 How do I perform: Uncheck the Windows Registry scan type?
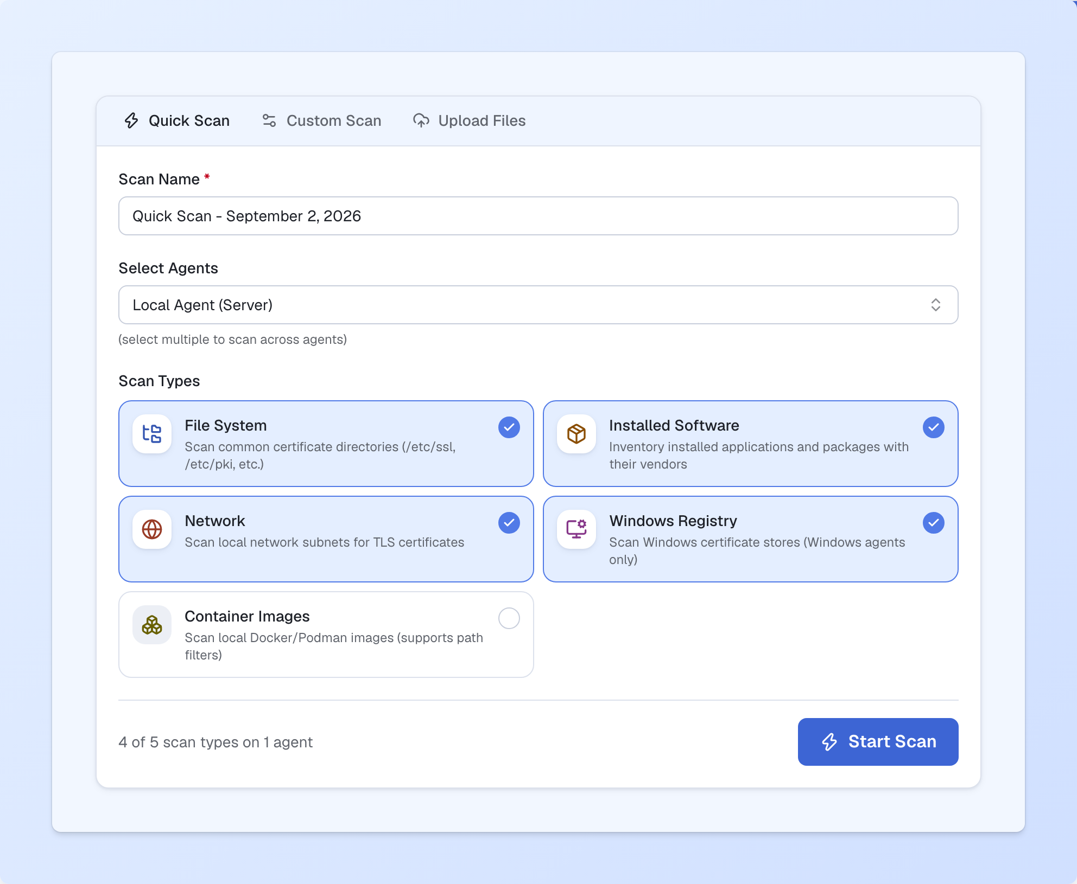coord(934,523)
